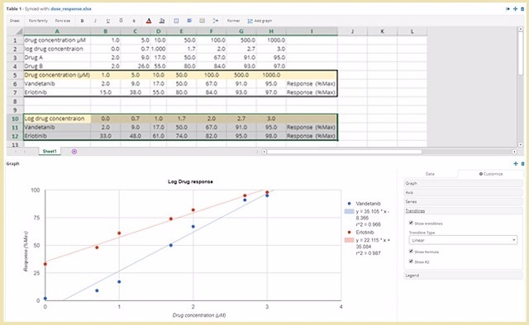The width and height of the screenshot is (529, 325).
Task: Toggle the Show trendlines checkbox
Action: 411,223
